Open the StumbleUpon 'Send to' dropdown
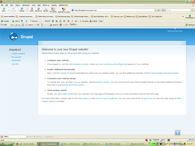Viewport: 195px width, 146px height. [x=34, y=21]
